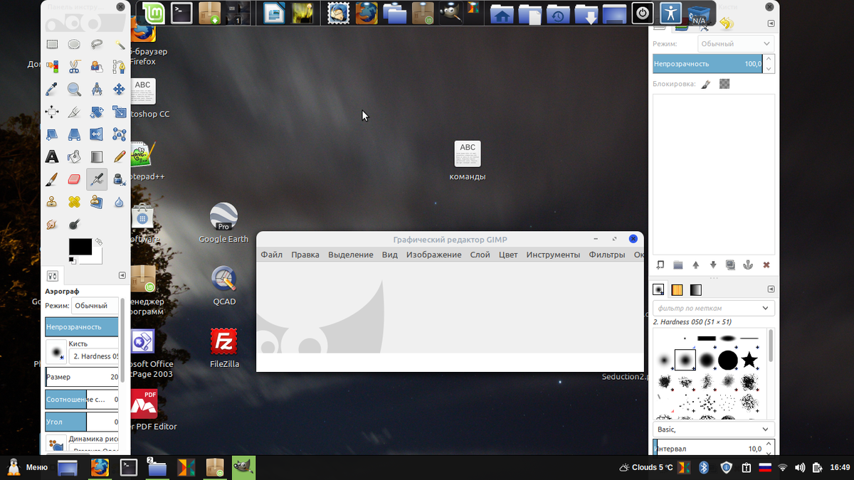The height and width of the screenshot is (480, 854).
Task: Open the Инструменты menu
Action: (x=553, y=255)
